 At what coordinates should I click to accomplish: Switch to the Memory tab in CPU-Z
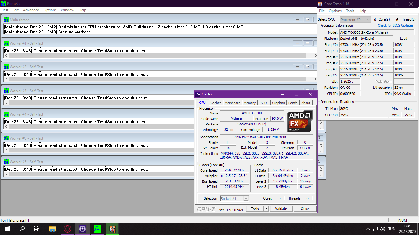(250, 103)
